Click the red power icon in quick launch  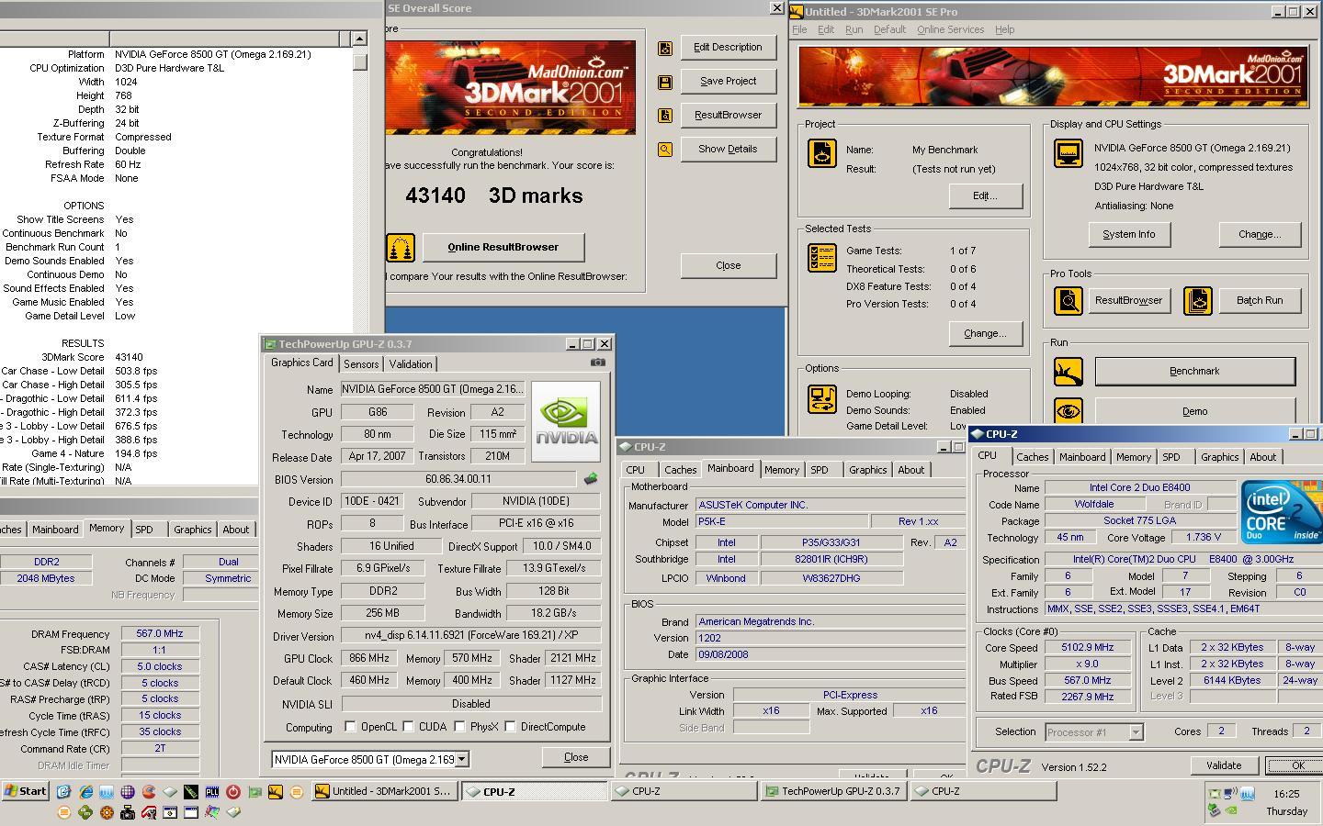(x=233, y=791)
